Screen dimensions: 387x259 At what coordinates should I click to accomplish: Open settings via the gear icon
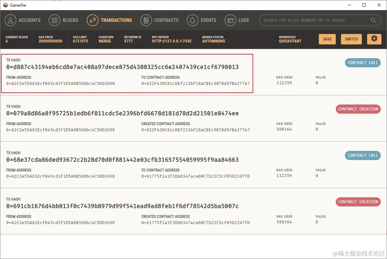374,39
